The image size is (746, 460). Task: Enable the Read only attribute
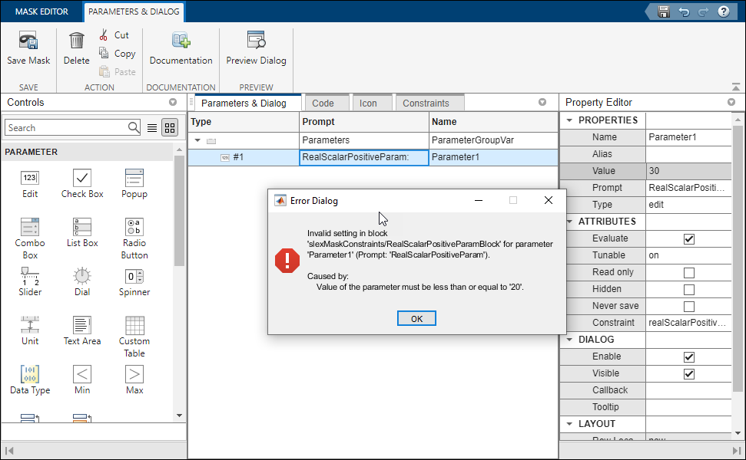[x=689, y=272]
